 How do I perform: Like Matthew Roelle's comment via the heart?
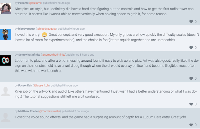tap(191, 125)
